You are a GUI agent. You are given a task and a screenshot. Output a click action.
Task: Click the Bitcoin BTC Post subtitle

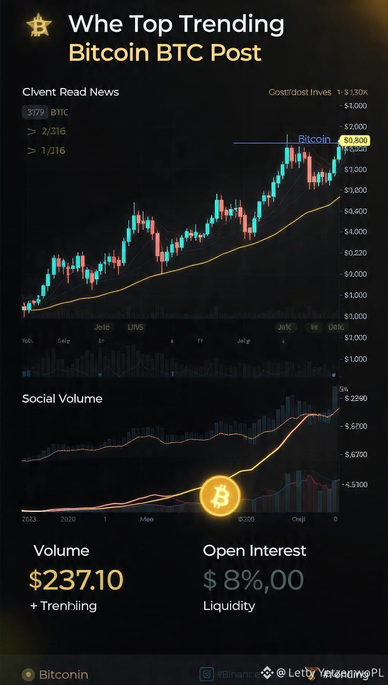tap(165, 52)
